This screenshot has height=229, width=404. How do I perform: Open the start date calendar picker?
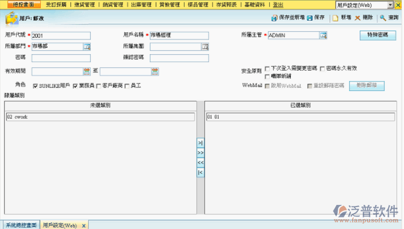click(86, 71)
